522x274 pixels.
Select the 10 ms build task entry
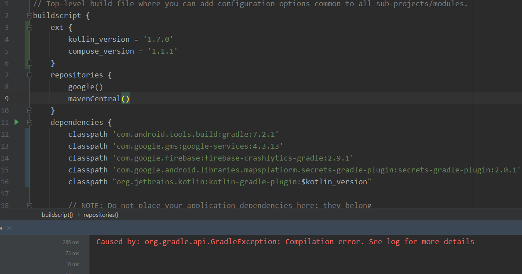72,264
